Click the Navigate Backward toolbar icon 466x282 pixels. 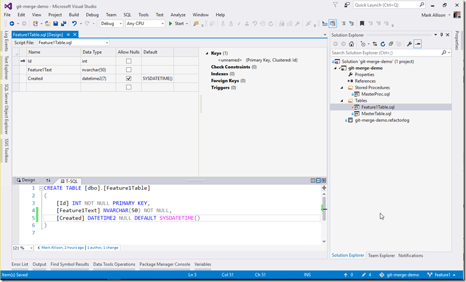(x=12, y=23)
